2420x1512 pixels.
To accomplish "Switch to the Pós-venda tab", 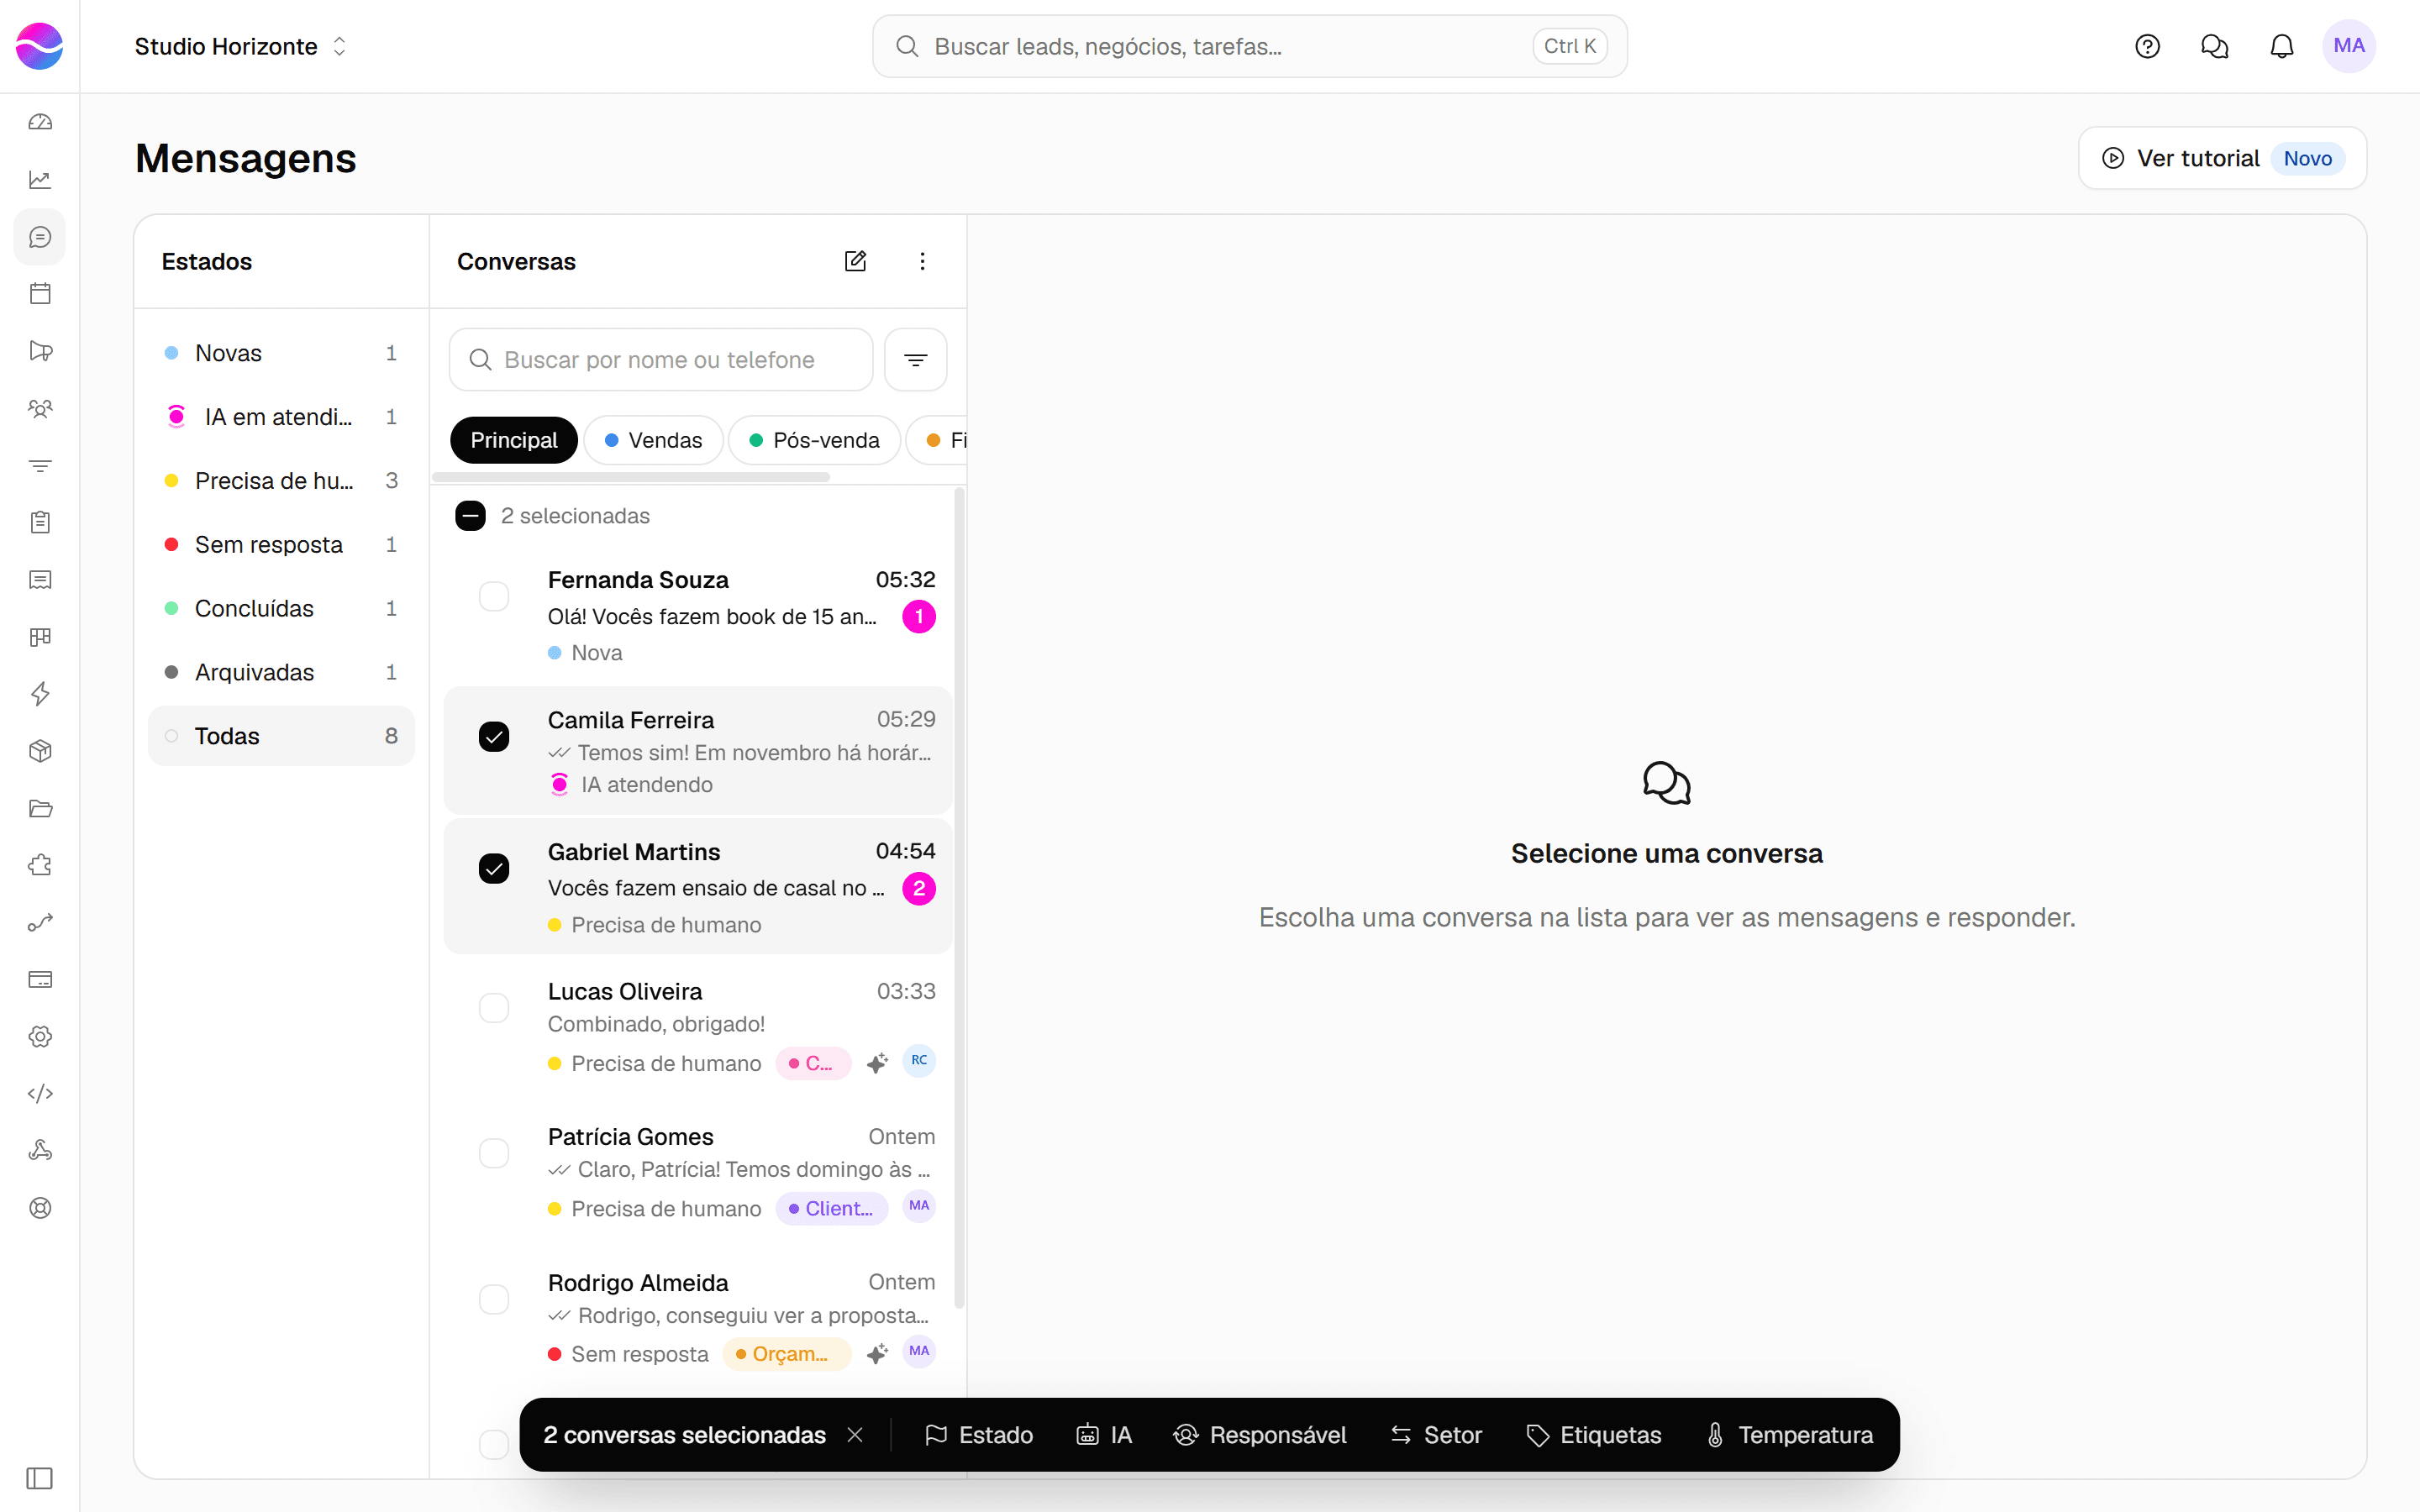I will (814, 440).
